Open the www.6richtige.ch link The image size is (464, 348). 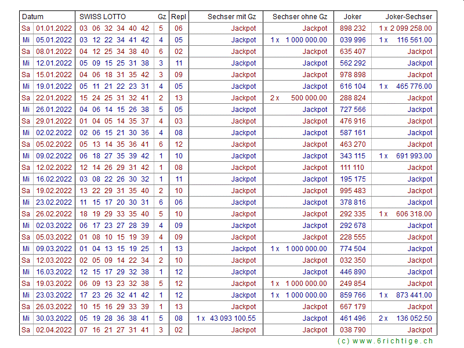click(x=385, y=342)
